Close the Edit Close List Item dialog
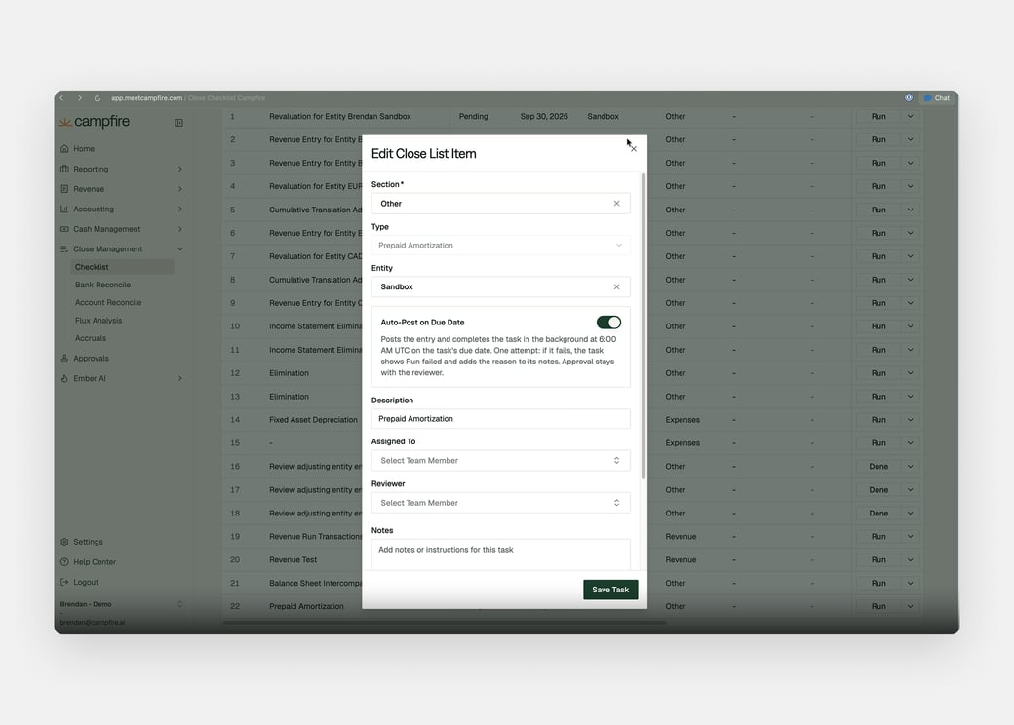This screenshot has width=1014, height=725. 634,149
